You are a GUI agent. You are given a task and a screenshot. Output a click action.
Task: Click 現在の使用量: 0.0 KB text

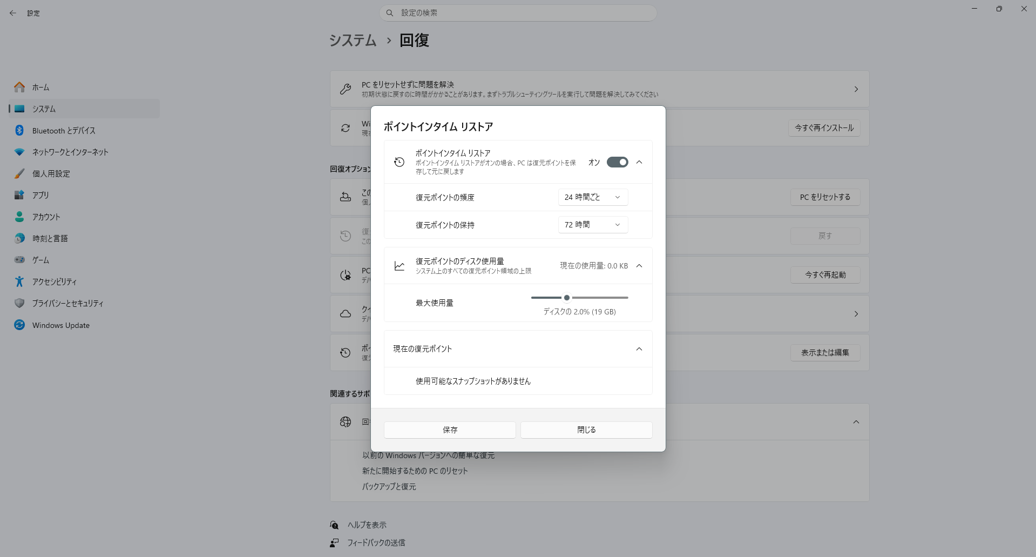[x=594, y=266]
